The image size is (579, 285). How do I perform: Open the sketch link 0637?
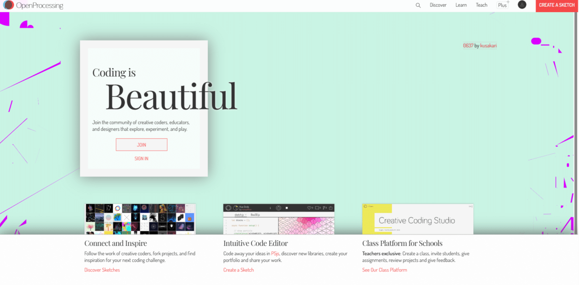[x=468, y=46]
